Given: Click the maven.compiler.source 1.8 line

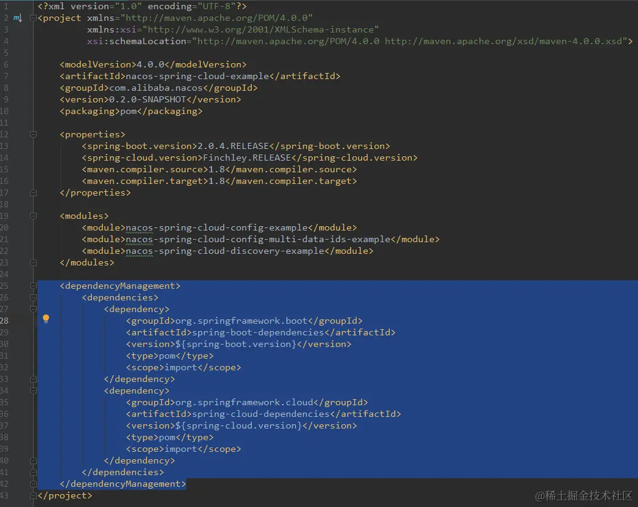Looking at the screenshot, I should coord(219,169).
